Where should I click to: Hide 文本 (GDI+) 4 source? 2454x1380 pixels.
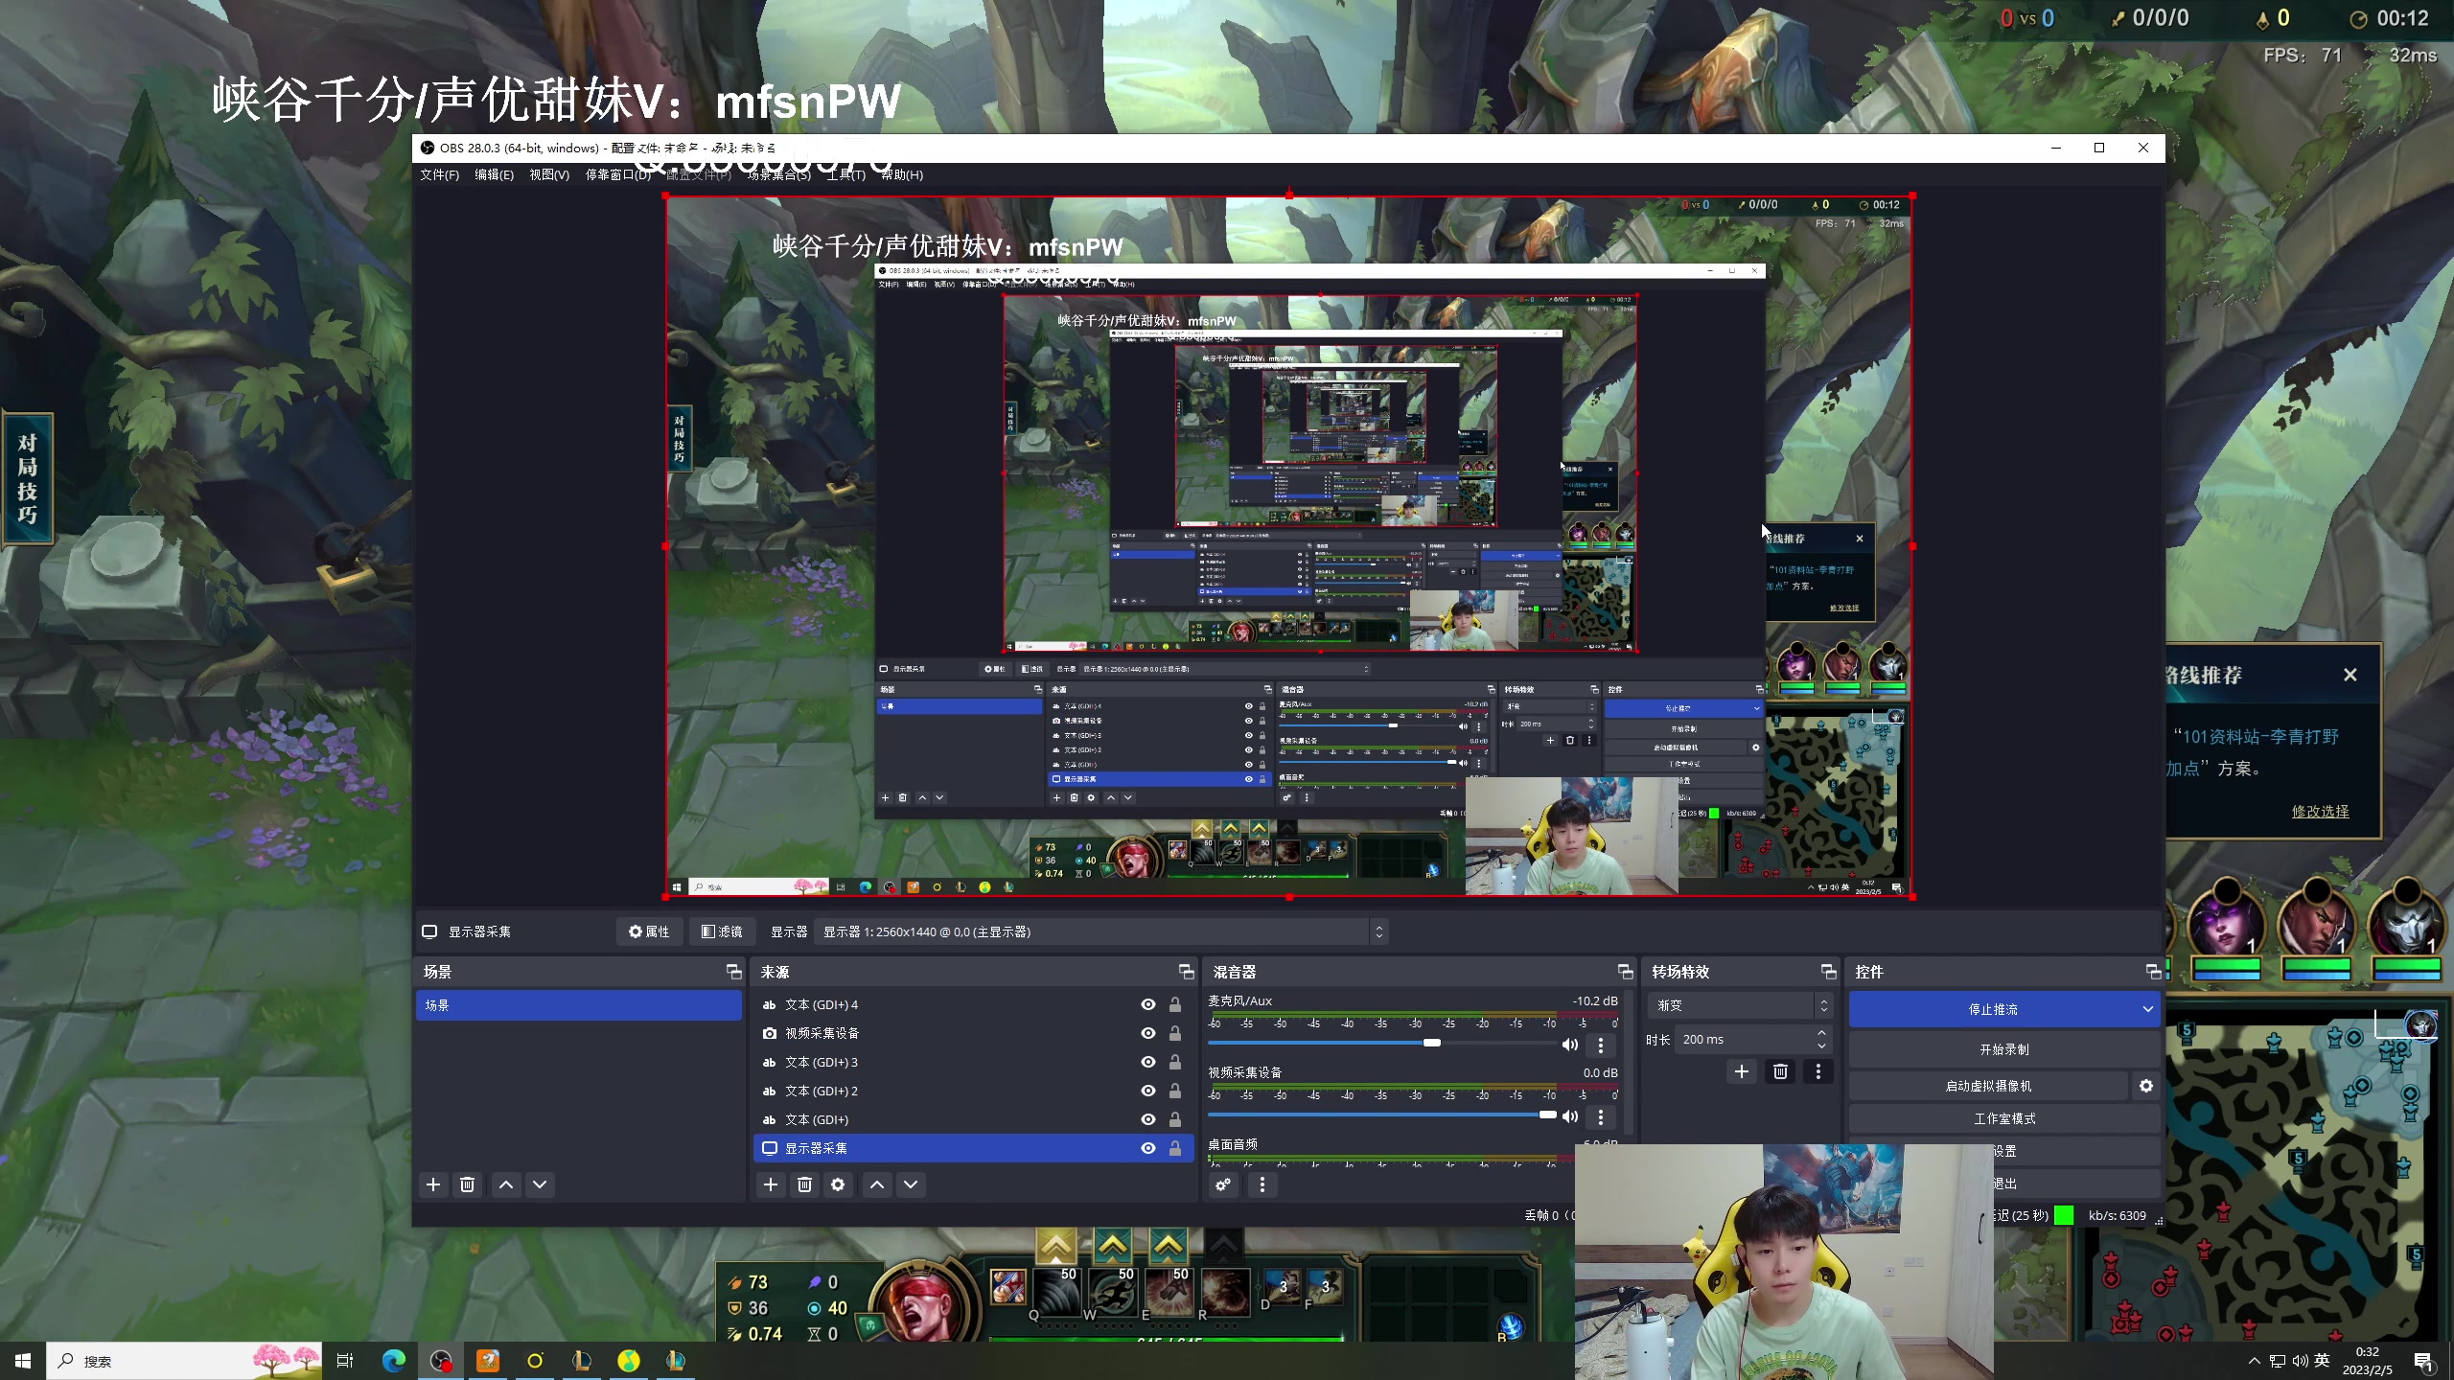[x=1147, y=1004]
